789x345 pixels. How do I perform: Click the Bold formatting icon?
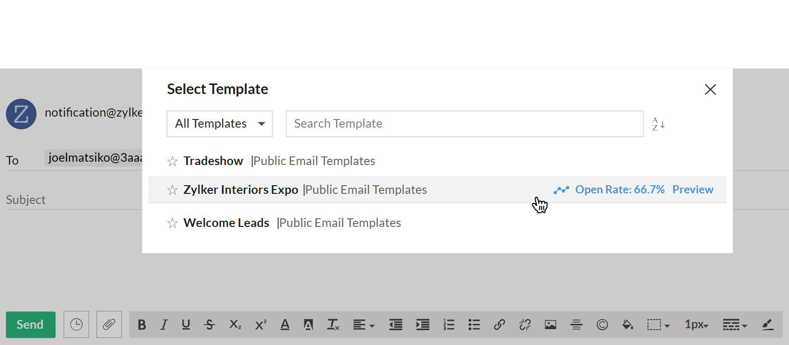(x=142, y=325)
